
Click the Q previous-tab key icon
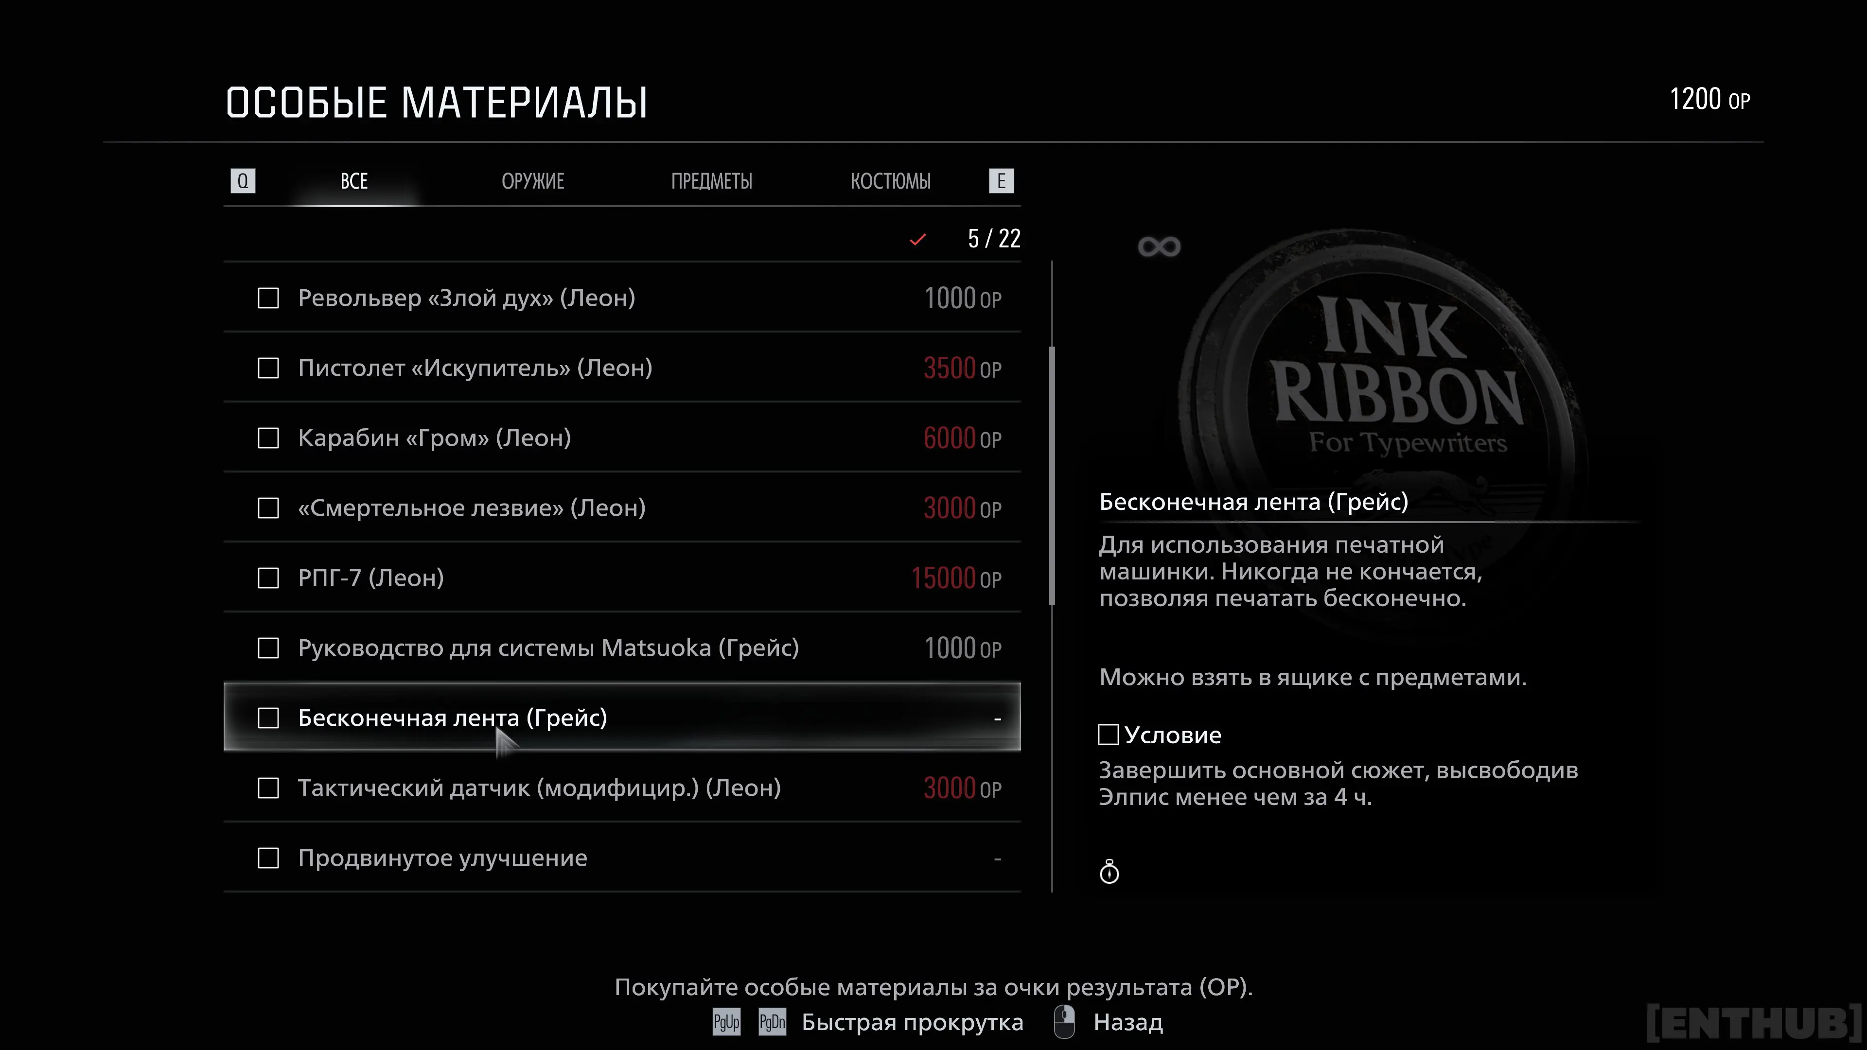(243, 180)
